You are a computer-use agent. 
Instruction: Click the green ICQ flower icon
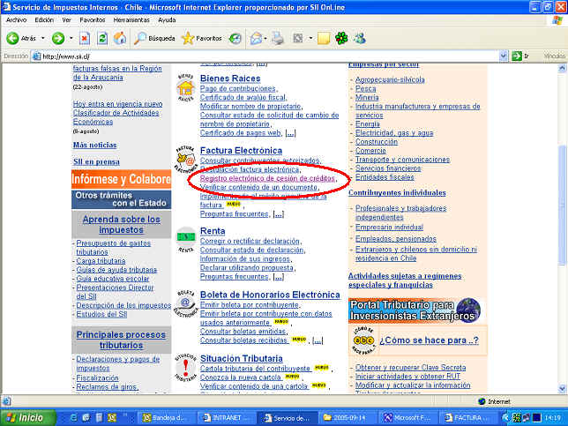(341, 38)
